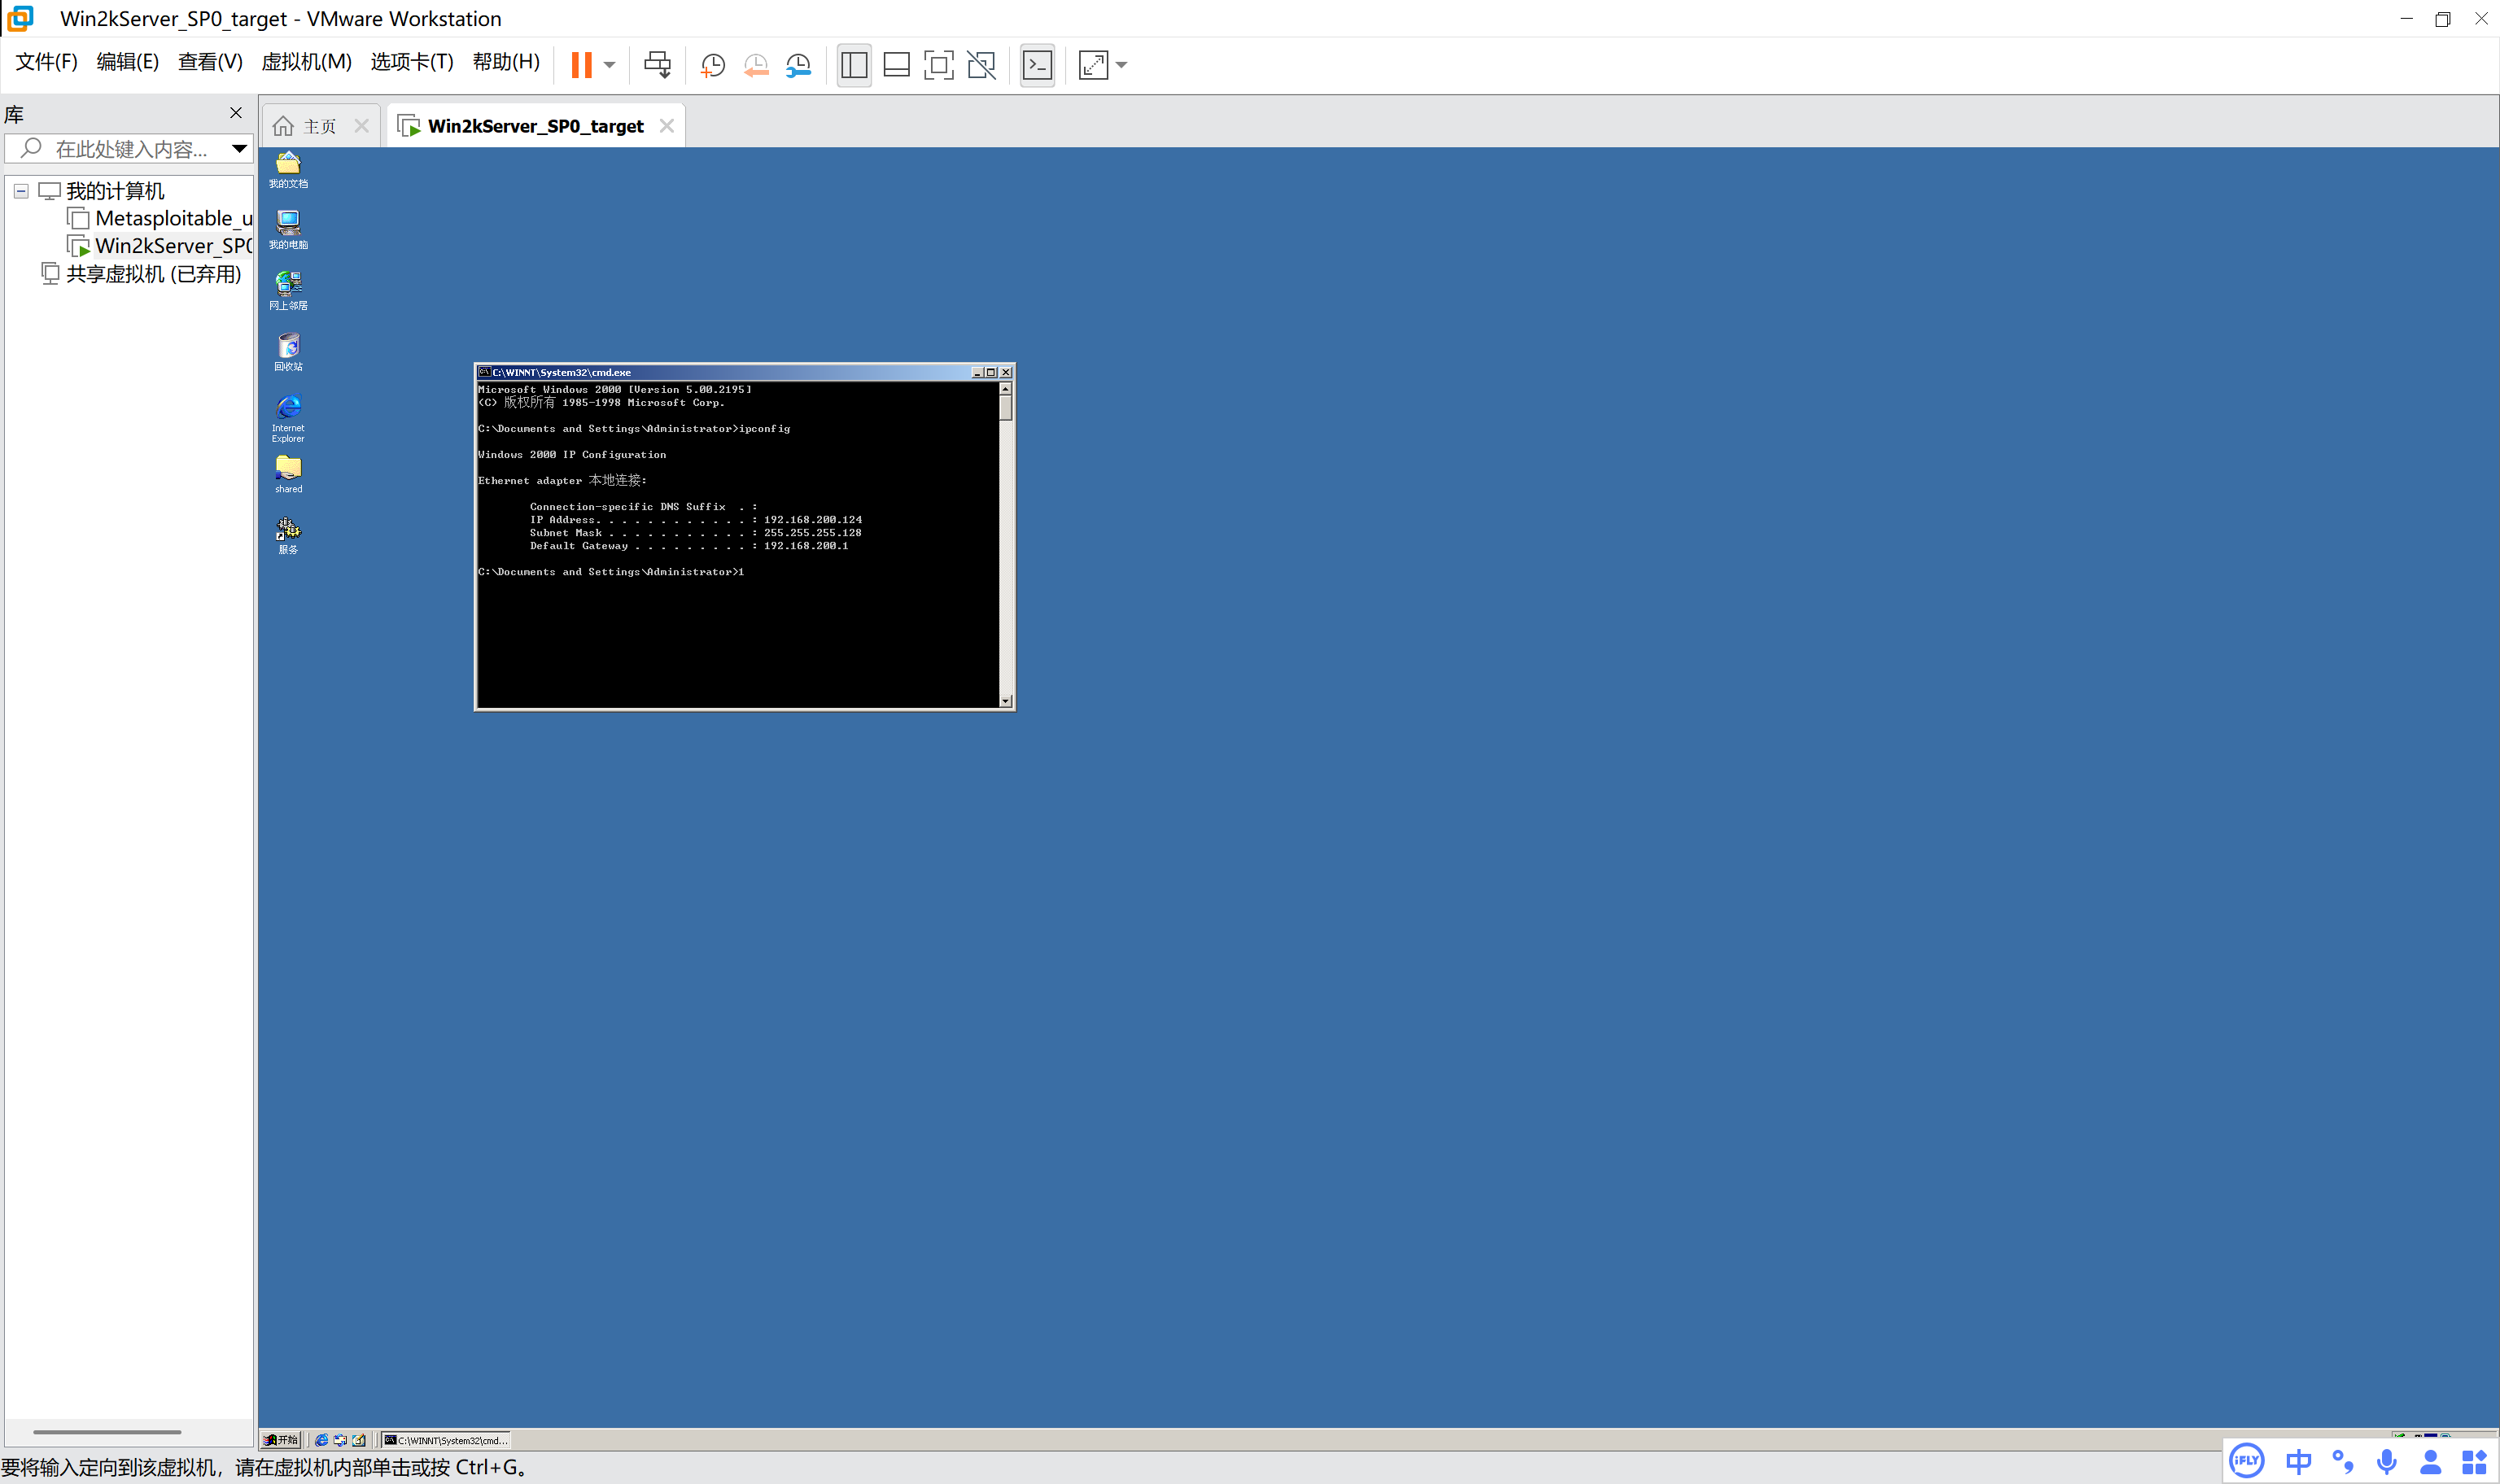The height and width of the screenshot is (1484, 2500).
Task: Click the 开始 Start button in guest
Action: point(281,1440)
